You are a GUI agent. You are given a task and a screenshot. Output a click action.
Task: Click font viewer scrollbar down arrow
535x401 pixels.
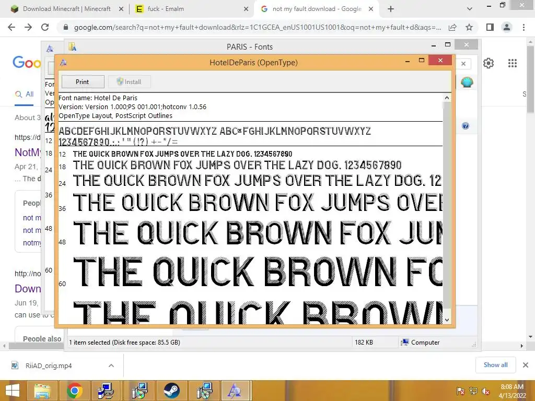(x=447, y=320)
